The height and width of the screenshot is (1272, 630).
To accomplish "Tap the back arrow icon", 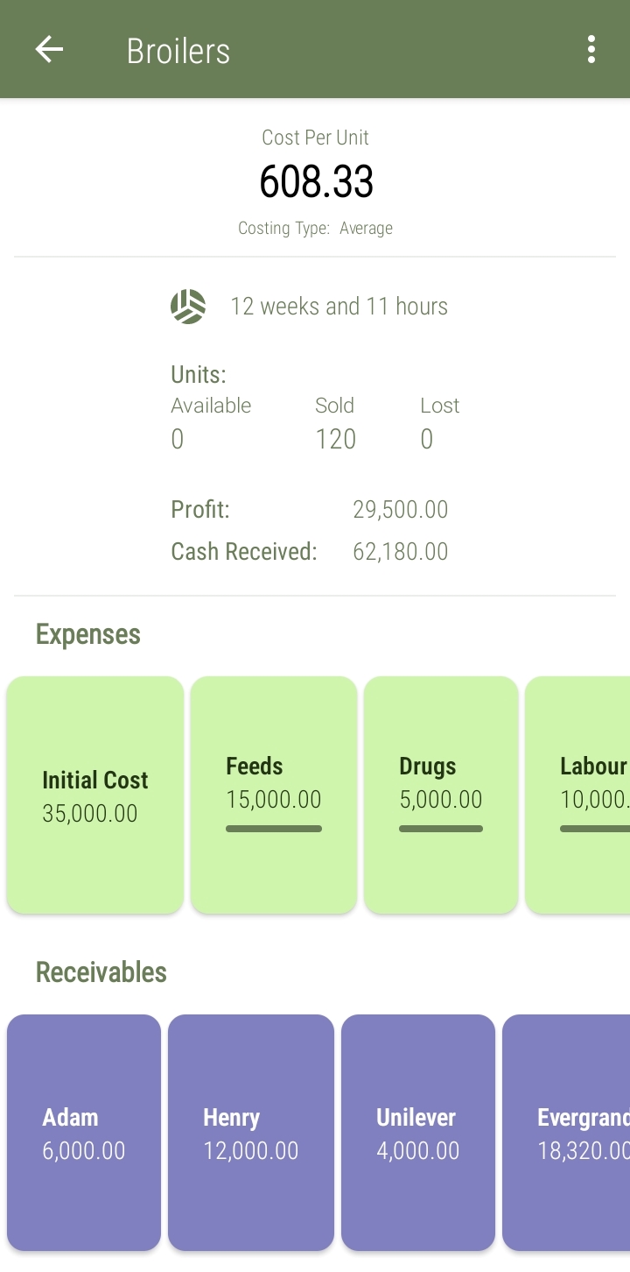I will [x=49, y=50].
